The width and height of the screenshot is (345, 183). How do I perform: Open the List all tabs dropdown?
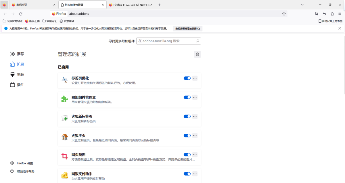click(x=302, y=5)
